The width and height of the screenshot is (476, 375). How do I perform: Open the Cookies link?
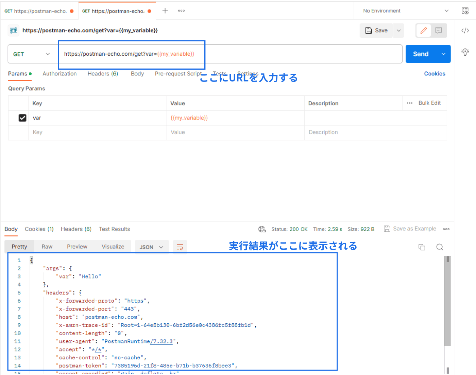[435, 74]
